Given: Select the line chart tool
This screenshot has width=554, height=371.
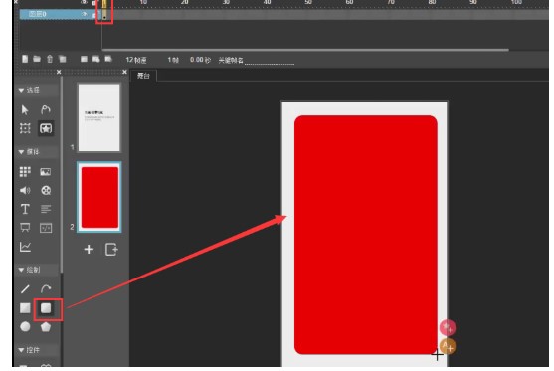Looking at the screenshot, I should coord(25,247).
